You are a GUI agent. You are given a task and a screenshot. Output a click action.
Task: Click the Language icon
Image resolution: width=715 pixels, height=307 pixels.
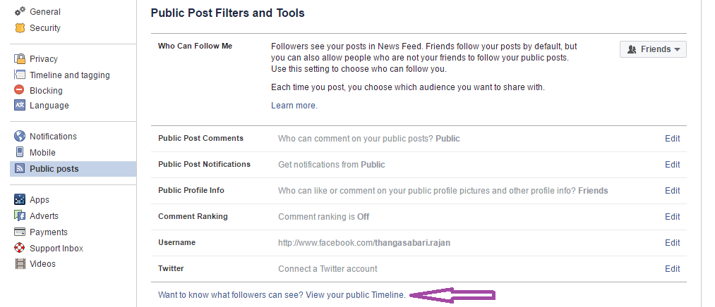20,105
